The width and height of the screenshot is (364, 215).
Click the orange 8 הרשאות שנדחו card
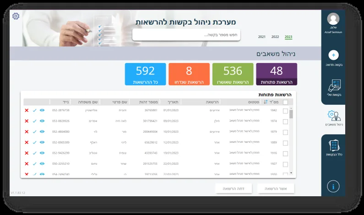point(189,74)
